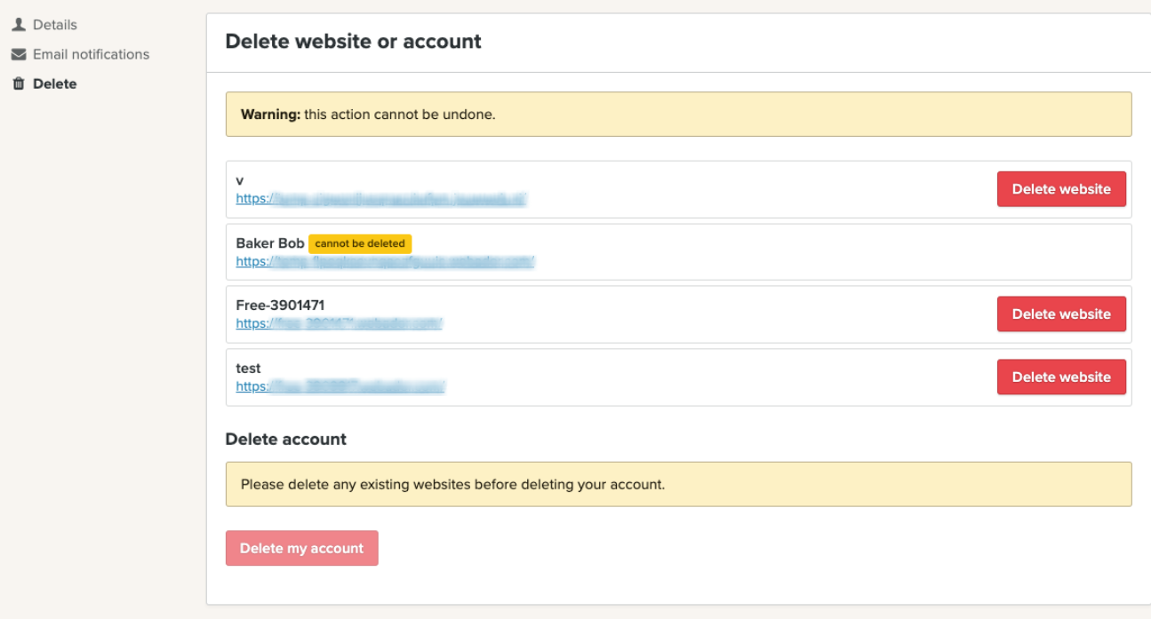The image size is (1151, 619).
Task: Open the link below "test"
Action: (340, 386)
